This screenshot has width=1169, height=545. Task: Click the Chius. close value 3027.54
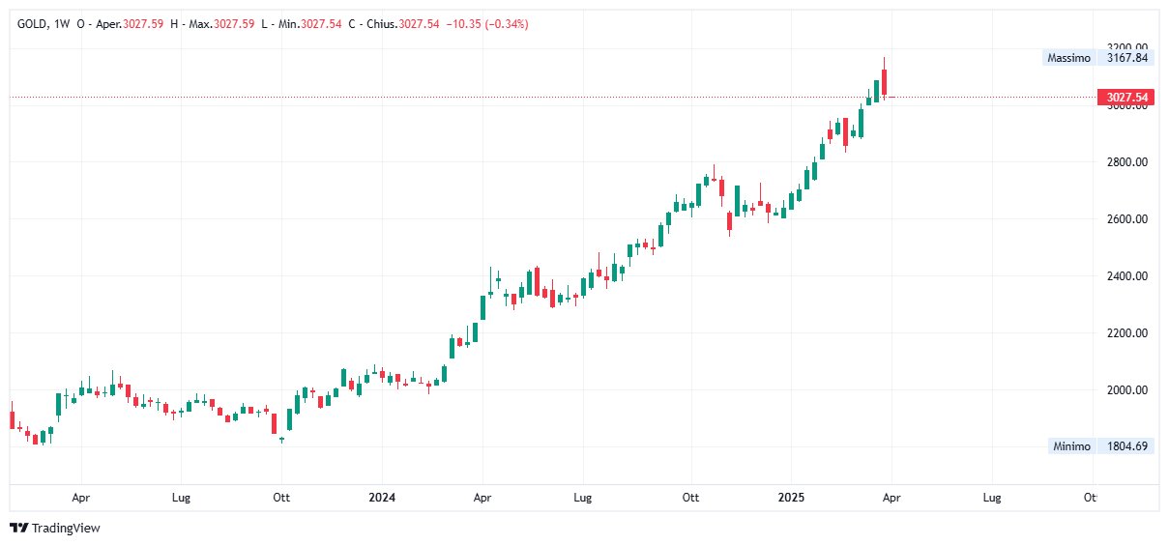pyautogui.click(x=419, y=23)
